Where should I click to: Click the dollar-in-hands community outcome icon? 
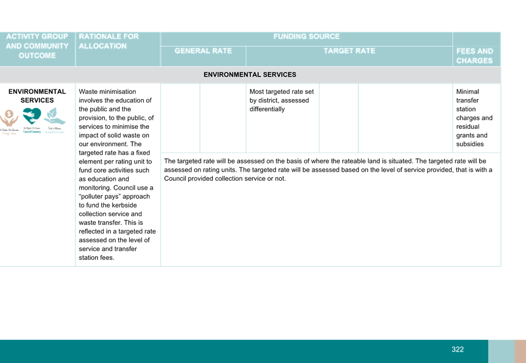(9, 120)
